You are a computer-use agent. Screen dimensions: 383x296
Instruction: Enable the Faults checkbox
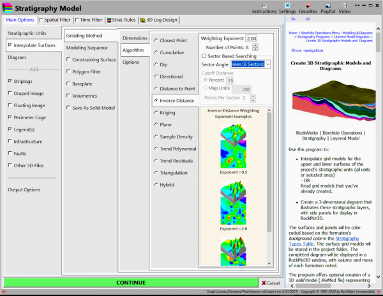10,153
